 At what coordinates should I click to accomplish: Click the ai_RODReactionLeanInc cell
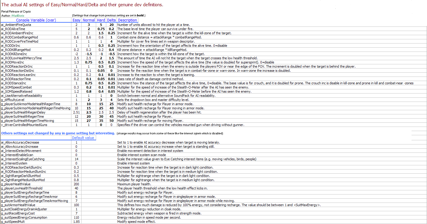[x=36, y=75]
